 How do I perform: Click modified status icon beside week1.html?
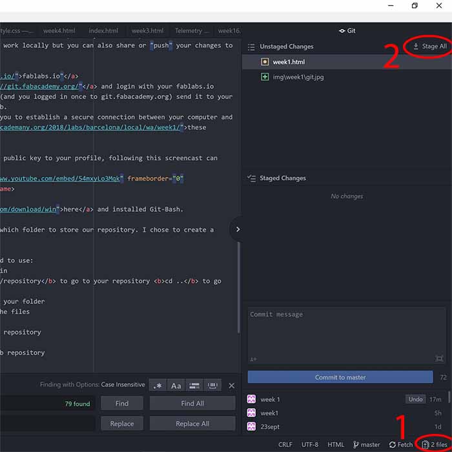(x=265, y=62)
